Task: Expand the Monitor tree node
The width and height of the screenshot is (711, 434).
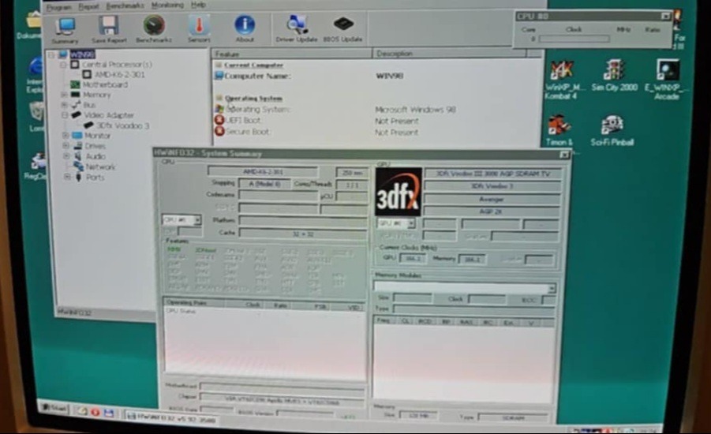Action: [x=65, y=136]
